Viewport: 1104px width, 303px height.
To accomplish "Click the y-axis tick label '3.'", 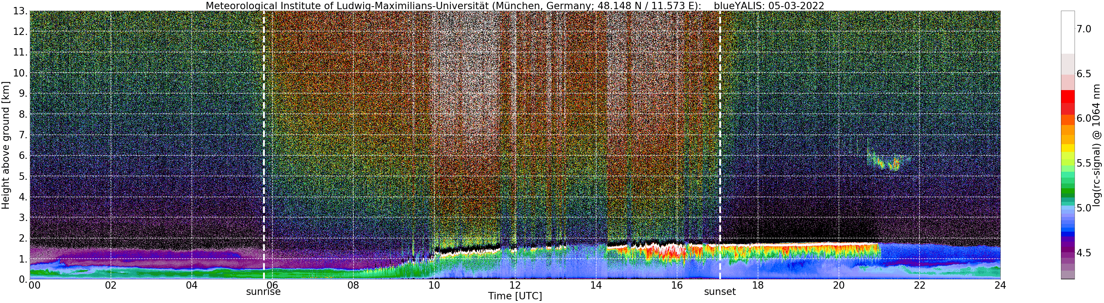I will tap(23, 218).
